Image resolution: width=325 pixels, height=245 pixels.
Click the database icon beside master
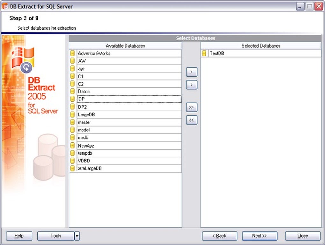point(72,122)
